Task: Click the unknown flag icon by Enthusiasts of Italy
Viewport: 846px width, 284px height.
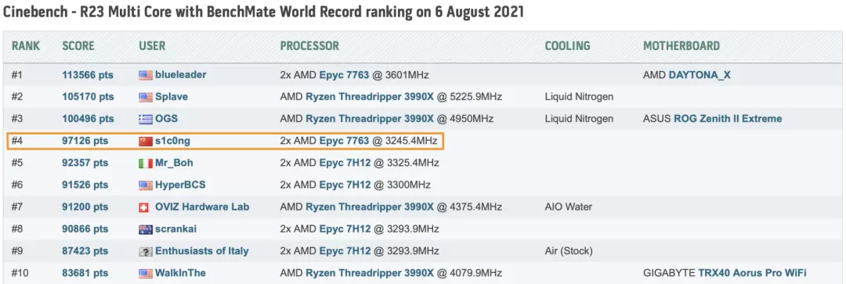Action: 146,252
